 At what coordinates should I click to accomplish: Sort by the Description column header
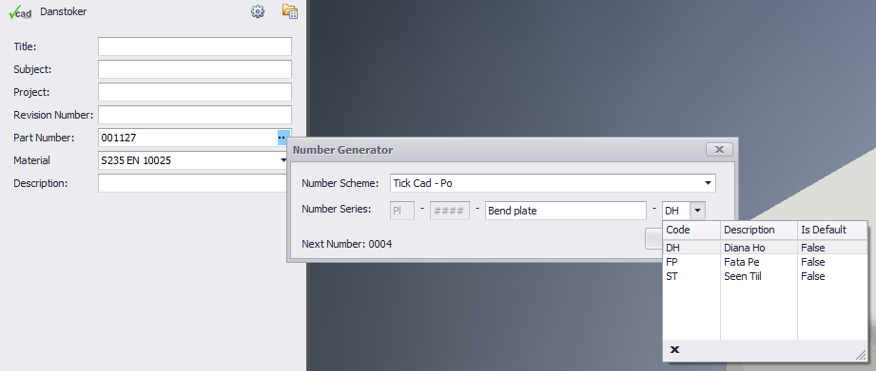pos(759,230)
